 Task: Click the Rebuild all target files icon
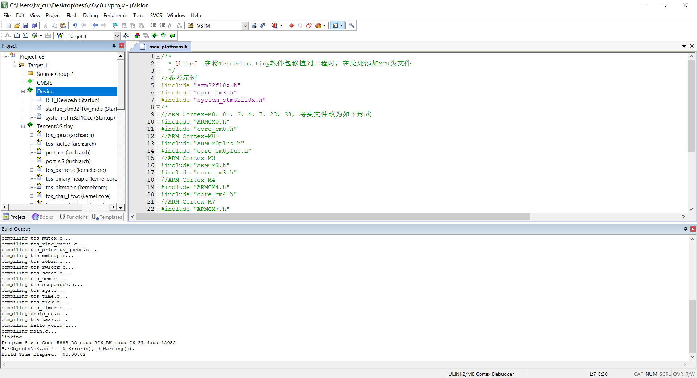25,36
